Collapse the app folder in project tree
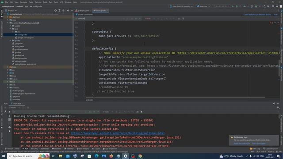283x159 pixels. pos(11,29)
